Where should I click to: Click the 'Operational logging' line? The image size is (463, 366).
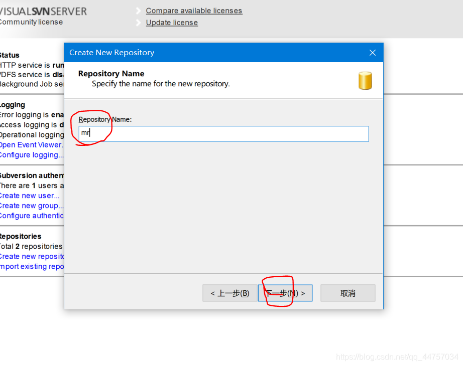(x=32, y=135)
